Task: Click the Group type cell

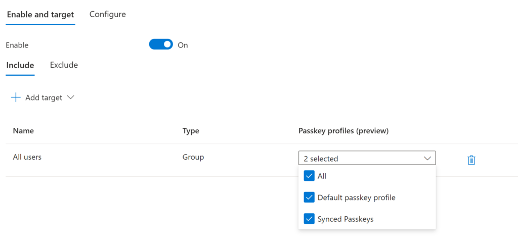Action: pos(193,157)
